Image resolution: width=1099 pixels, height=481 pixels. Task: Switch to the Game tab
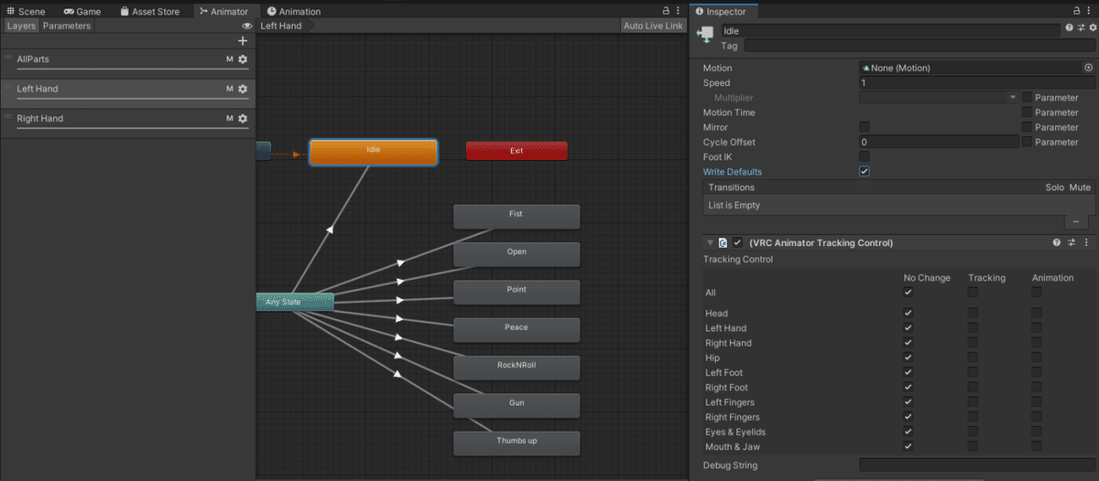(x=82, y=12)
